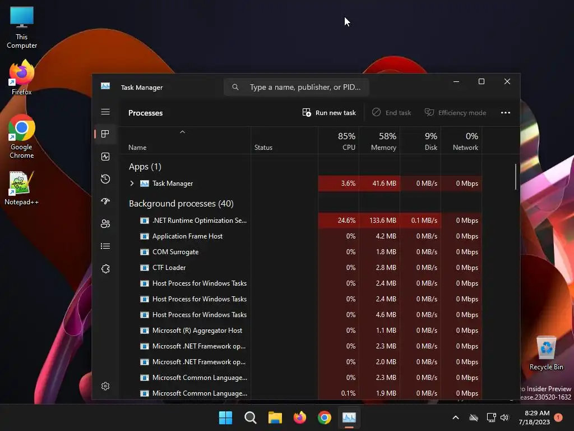This screenshot has width=574, height=431.
Task: Click the Processes page heading
Action: click(145, 113)
